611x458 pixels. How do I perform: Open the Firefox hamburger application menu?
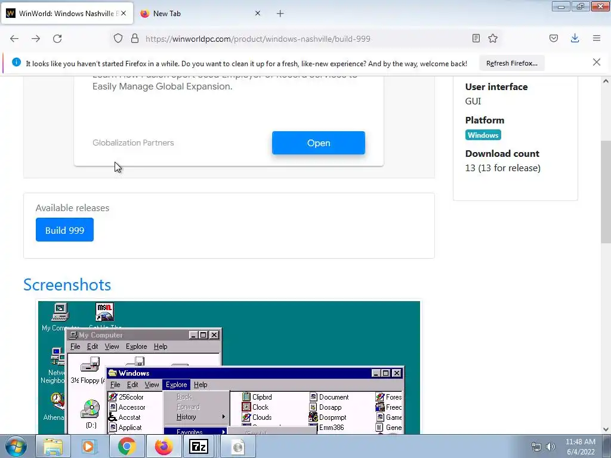(597, 38)
